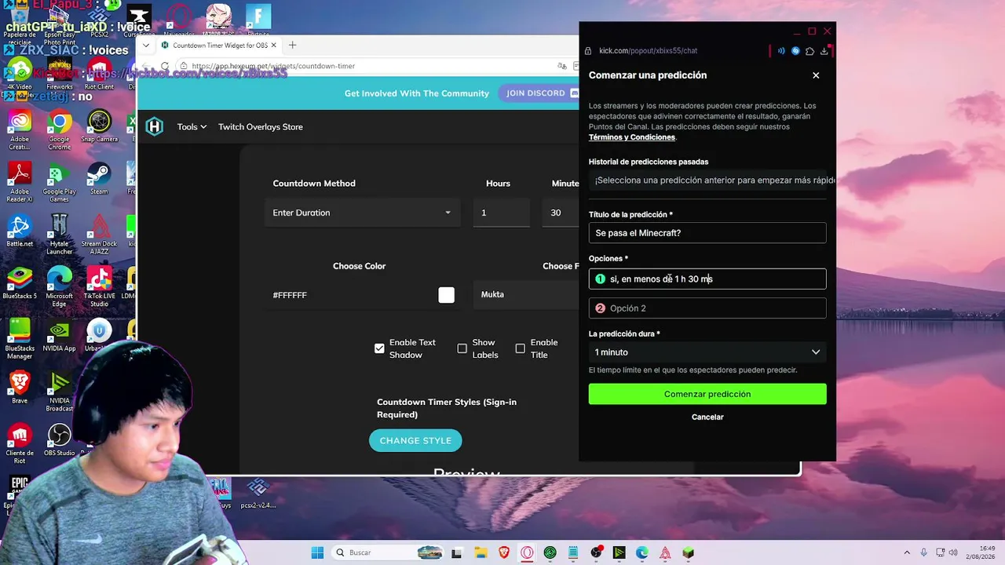
Task: Click the Hexeum logo icon
Action: [155, 126]
